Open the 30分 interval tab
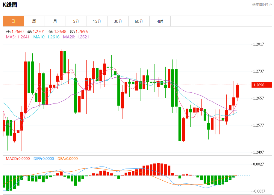The width and height of the screenshot is (274, 195). coord(118,21)
